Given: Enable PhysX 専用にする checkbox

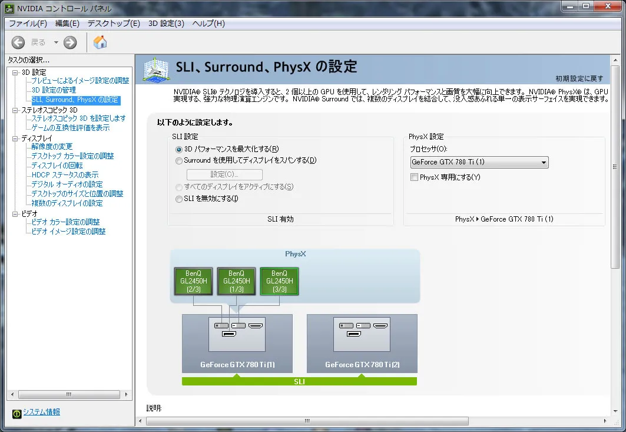Looking at the screenshot, I should click(414, 177).
